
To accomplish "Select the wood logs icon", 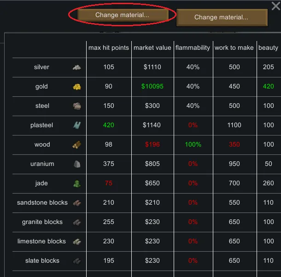I will pyautogui.click(x=76, y=145).
